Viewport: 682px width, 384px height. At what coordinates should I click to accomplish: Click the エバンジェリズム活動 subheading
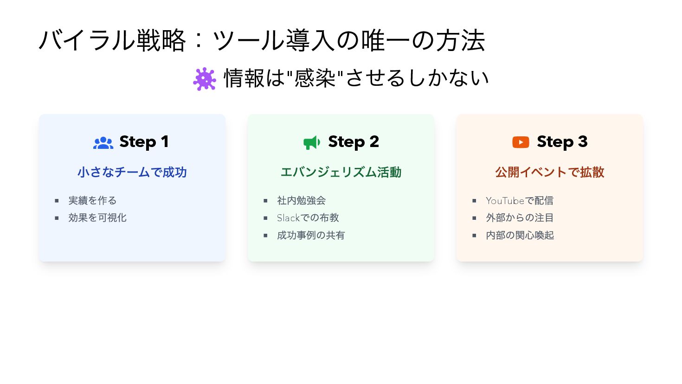[x=341, y=172]
